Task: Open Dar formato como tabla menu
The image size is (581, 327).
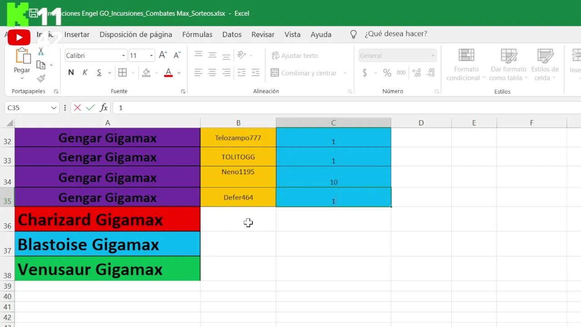Action: tap(508, 64)
